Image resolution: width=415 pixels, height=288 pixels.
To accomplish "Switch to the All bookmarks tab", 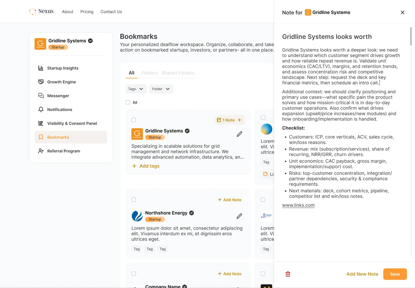I will click(132, 73).
